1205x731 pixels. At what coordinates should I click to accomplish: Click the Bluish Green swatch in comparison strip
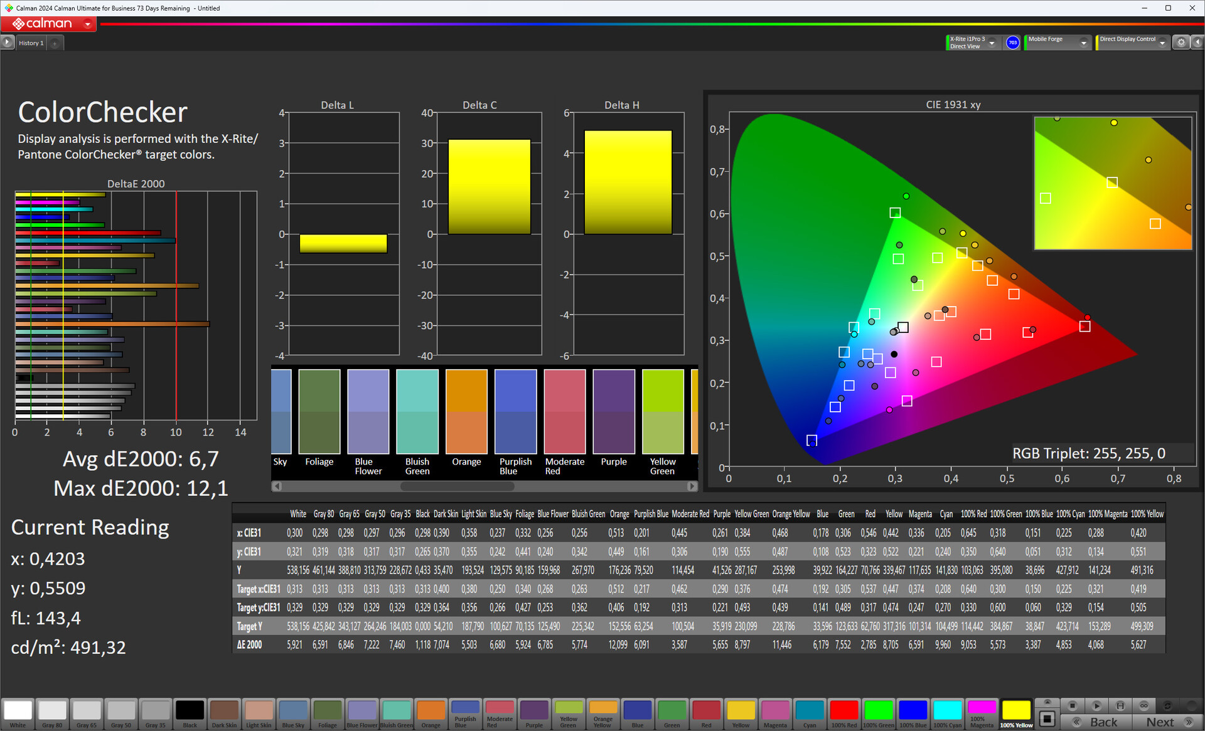(417, 411)
